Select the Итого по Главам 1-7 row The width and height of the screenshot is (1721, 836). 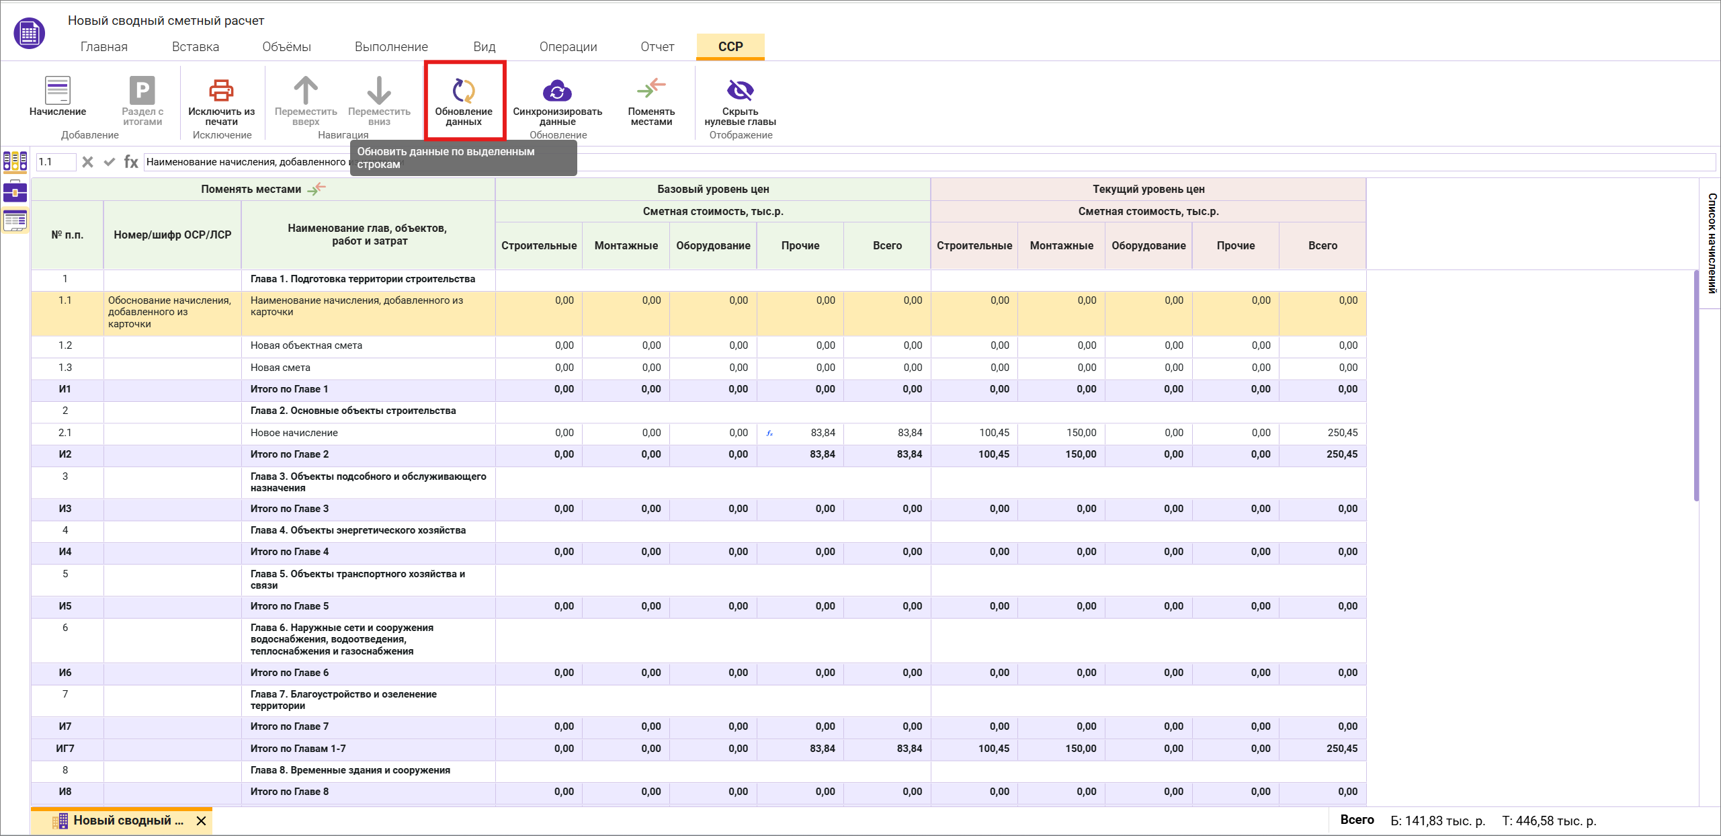click(298, 749)
